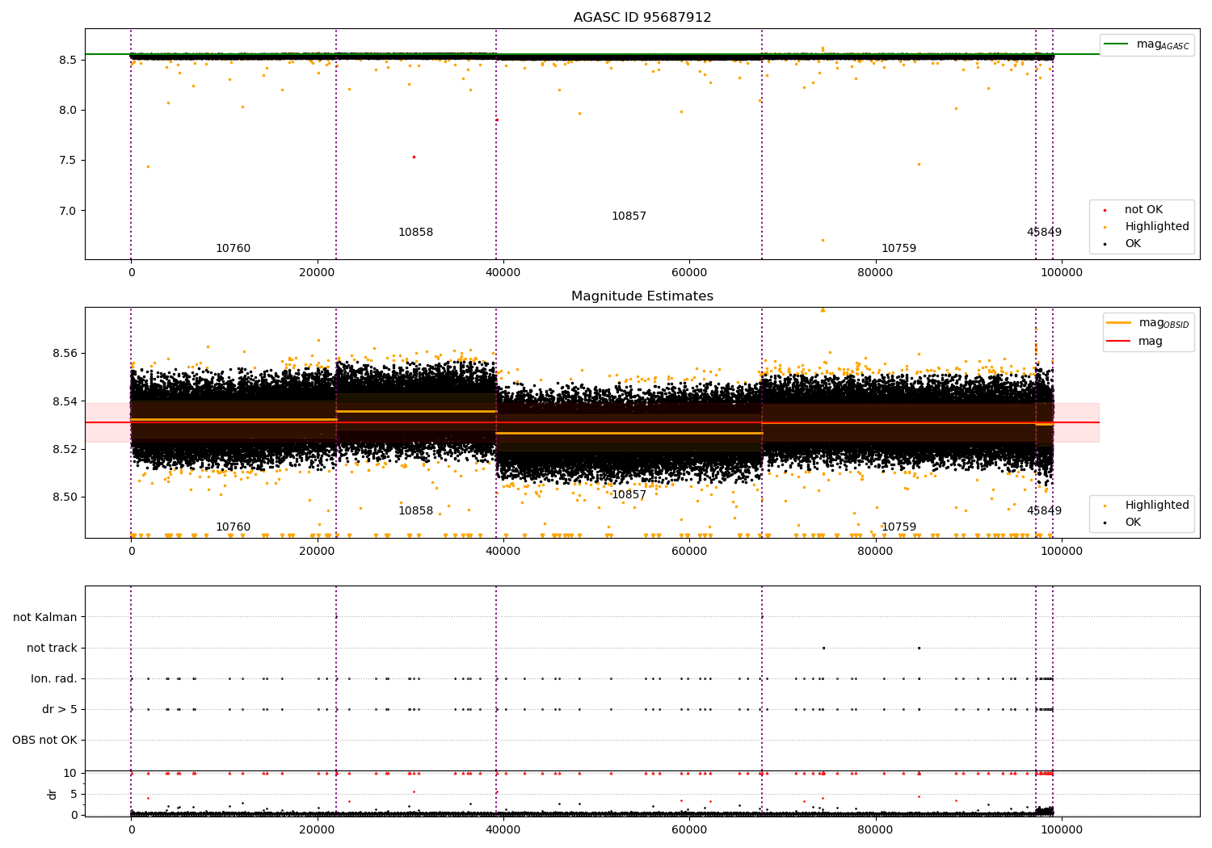The width and height of the screenshot is (1212, 848).
Task: Click the 'not track' axis label
Action: (x=52, y=648)
